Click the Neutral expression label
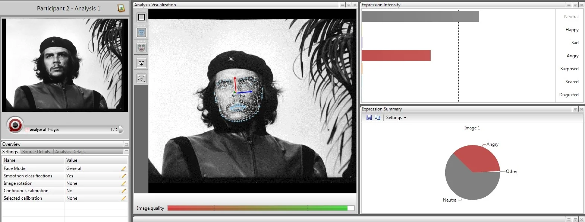 [x=571, y=17]
